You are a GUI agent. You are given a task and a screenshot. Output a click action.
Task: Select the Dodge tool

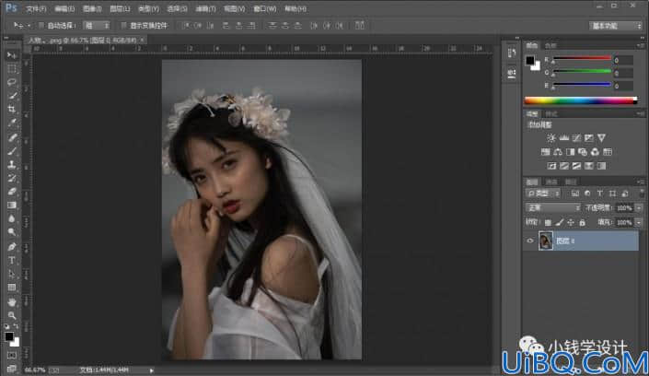click(x=12, y=232)
